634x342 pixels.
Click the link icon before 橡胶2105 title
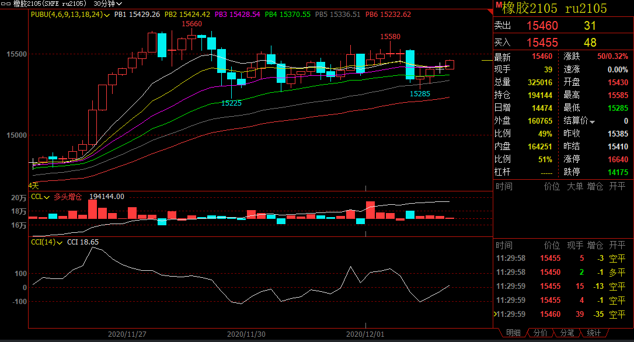pos(5,4)
